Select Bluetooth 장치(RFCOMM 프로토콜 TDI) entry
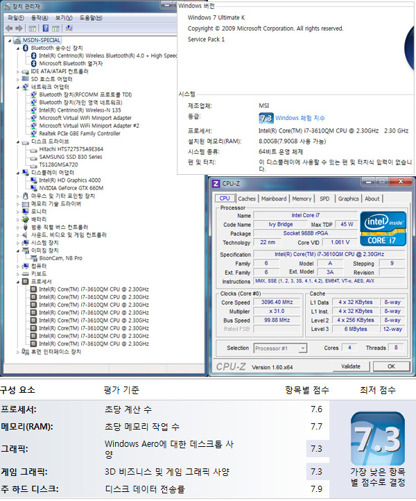Viewport: 416px width, 501px height. click(x=85, y=94)
